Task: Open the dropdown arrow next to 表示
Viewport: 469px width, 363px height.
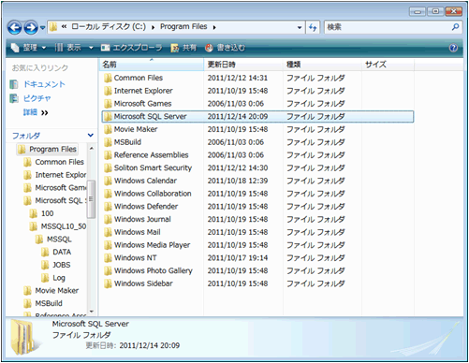Action: coord(91,48)
